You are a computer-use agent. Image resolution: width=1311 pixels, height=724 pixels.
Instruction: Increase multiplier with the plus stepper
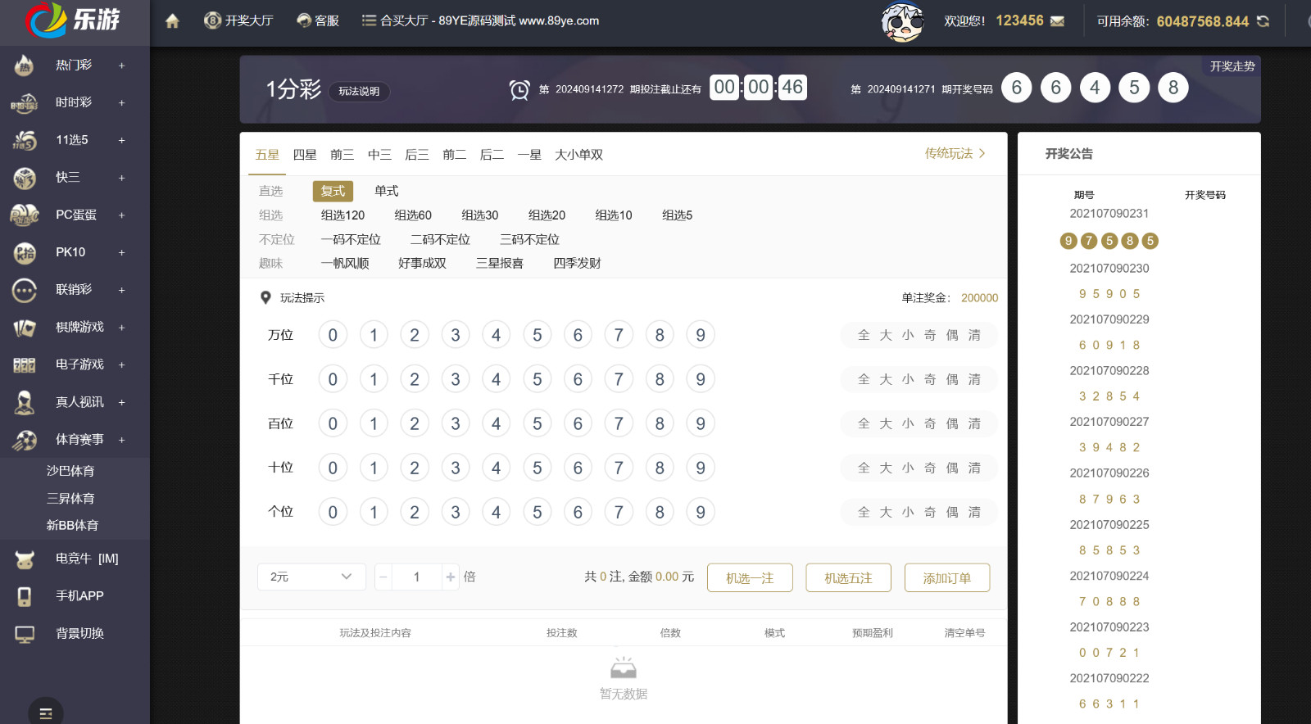click(x=451, y=577)
